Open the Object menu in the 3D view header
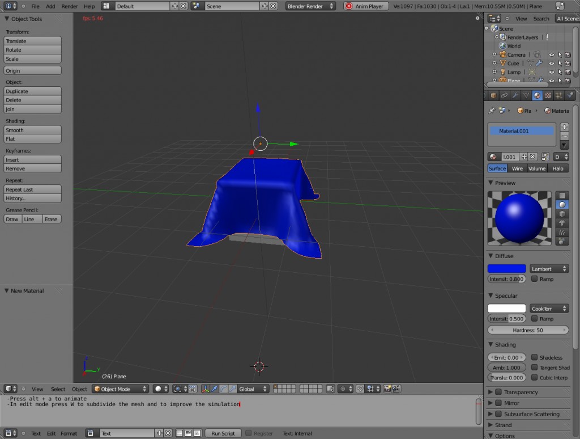This screenshot has height=439, width=580. click(79, 389)
